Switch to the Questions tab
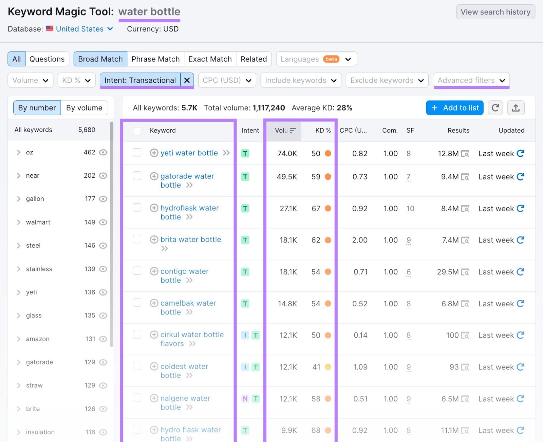 [47, 59]
